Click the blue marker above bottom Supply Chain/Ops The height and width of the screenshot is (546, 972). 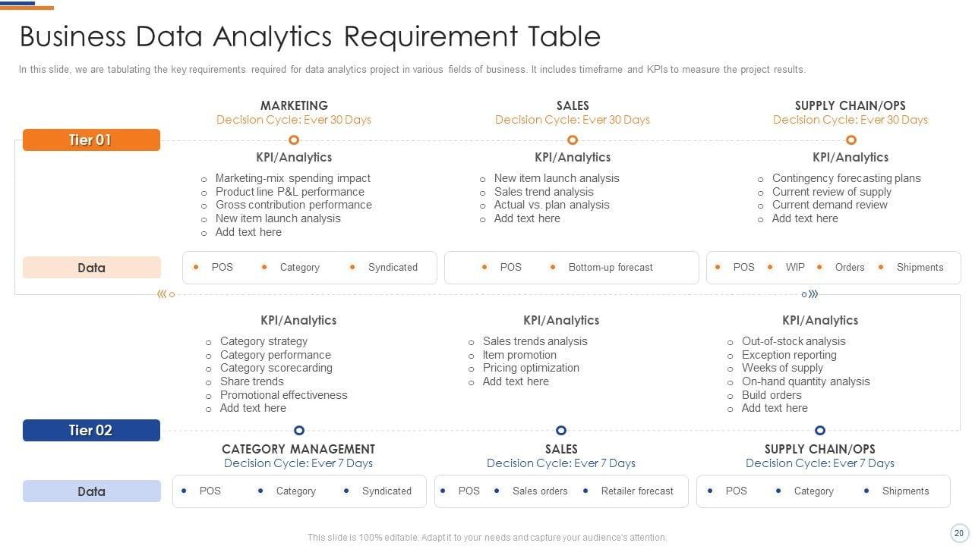pyautogui.click(x=819, y=430)
